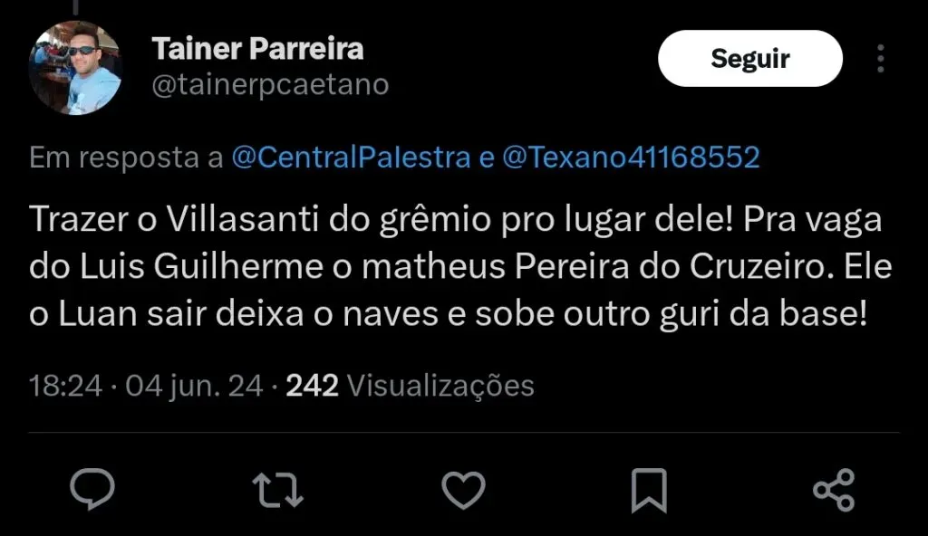Open the share icon options

pos(833,490)
